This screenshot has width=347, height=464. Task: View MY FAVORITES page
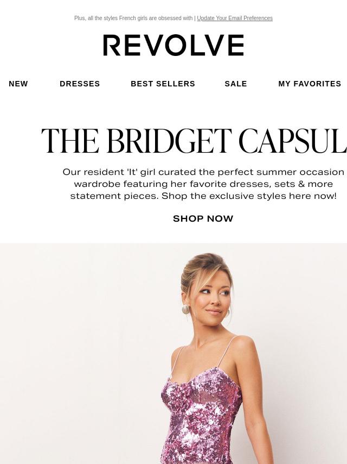[310, 84]
